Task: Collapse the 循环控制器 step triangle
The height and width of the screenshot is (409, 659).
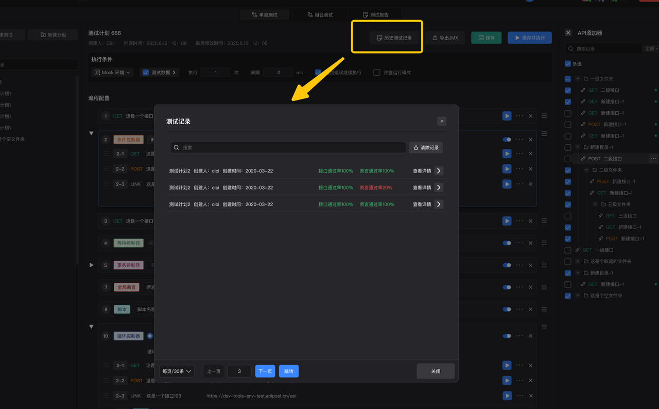Action: [92, 327]
